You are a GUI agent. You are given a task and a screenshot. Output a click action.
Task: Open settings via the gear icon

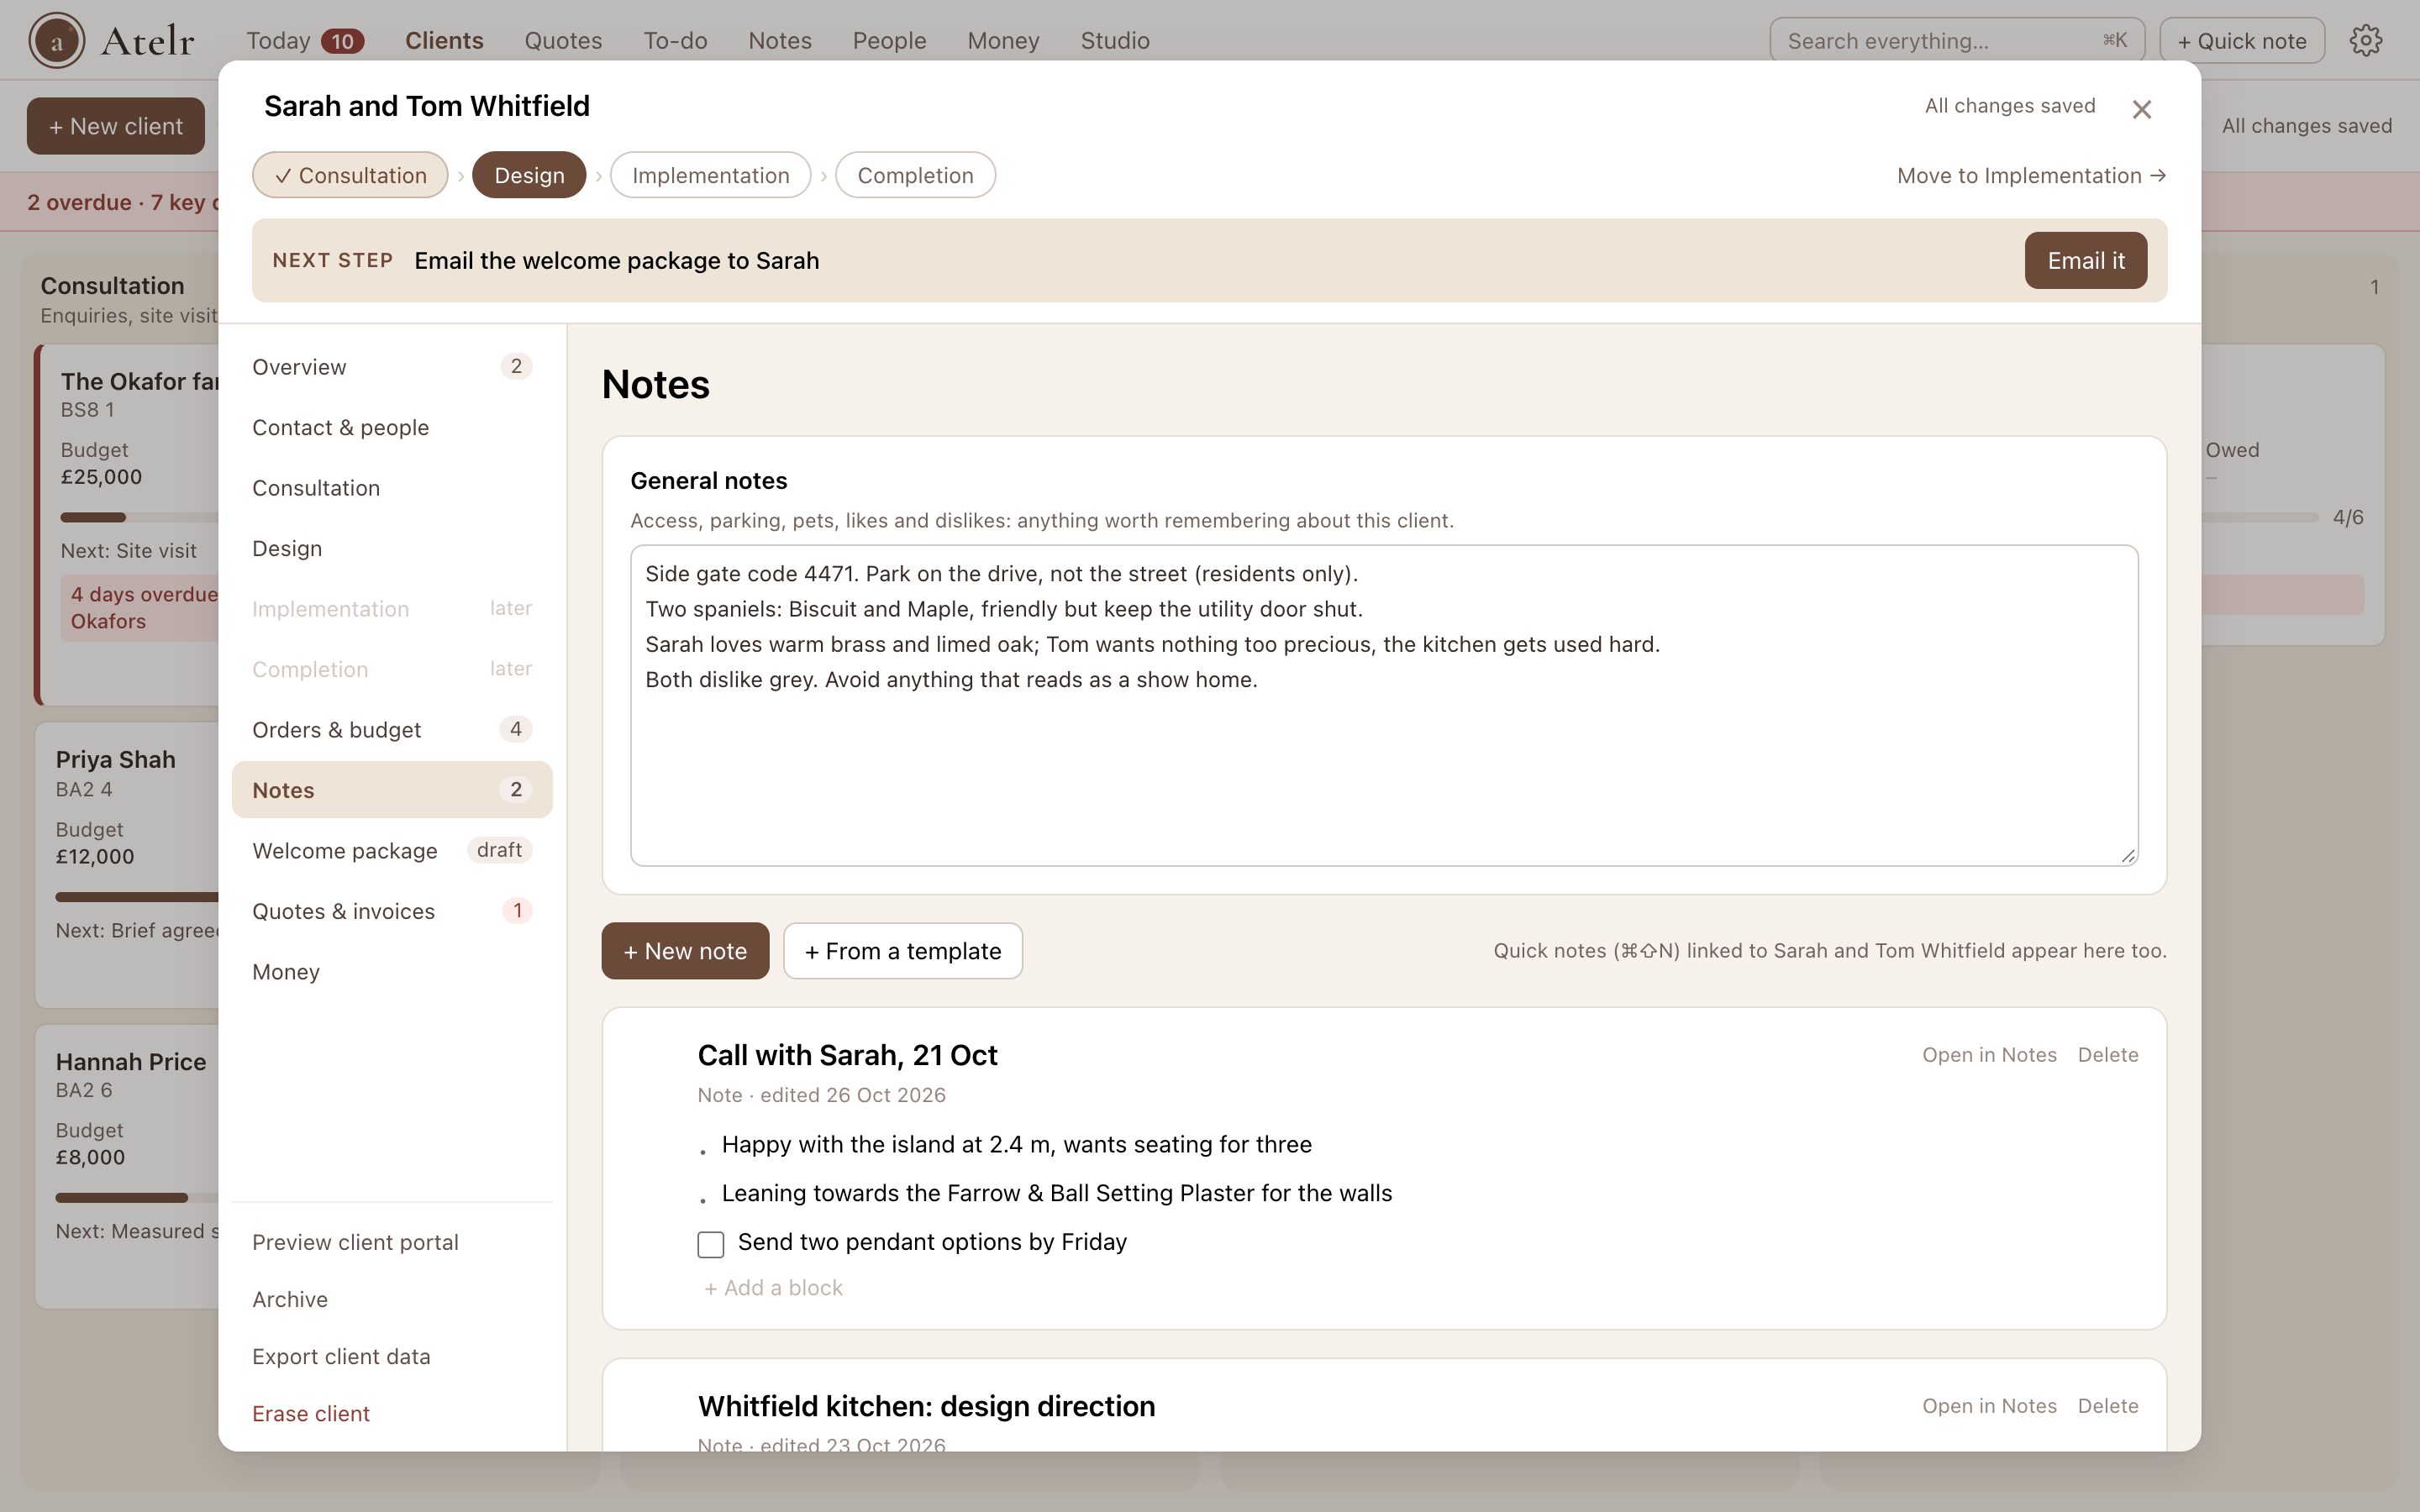click(x=2365, y=41)
